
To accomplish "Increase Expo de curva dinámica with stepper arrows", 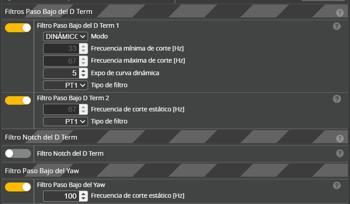I will tap(83, 71).
